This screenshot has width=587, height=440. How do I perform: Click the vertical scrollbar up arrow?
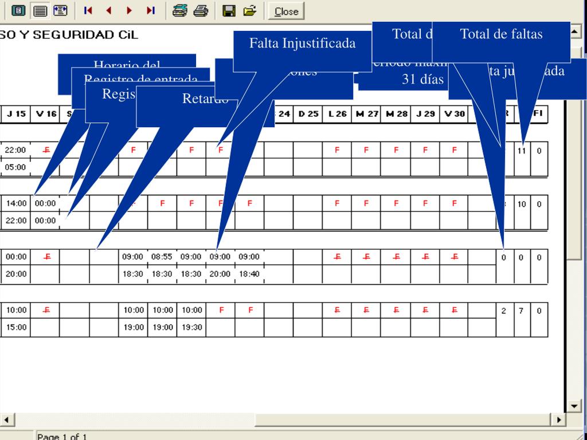pyautogui.click(x=574, y=33)
